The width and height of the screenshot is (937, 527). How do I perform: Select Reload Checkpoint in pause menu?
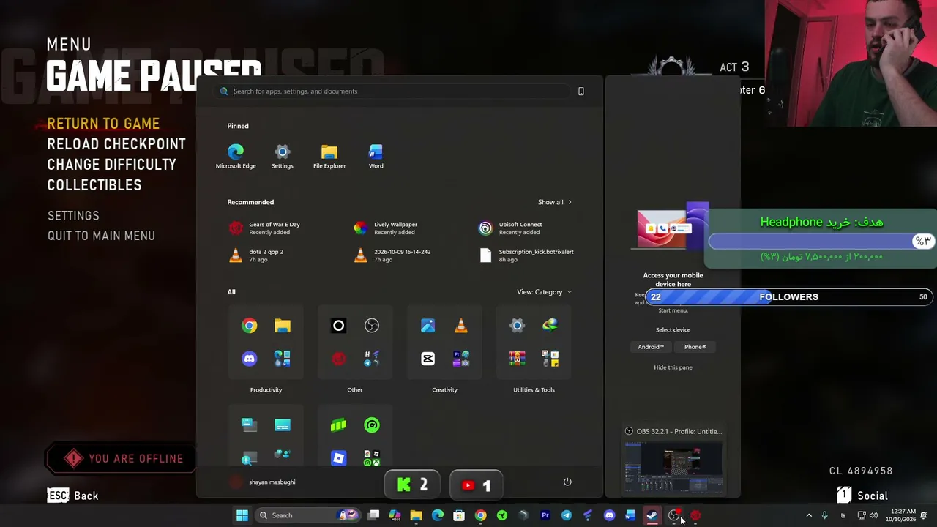click(x=116, y=144)
